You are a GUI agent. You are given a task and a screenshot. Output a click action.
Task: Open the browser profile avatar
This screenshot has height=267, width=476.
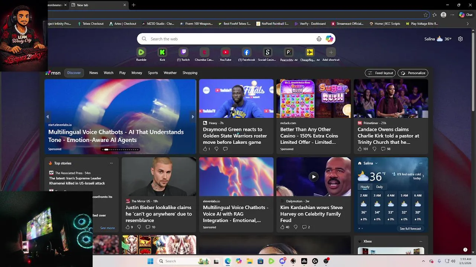point(443,15)
